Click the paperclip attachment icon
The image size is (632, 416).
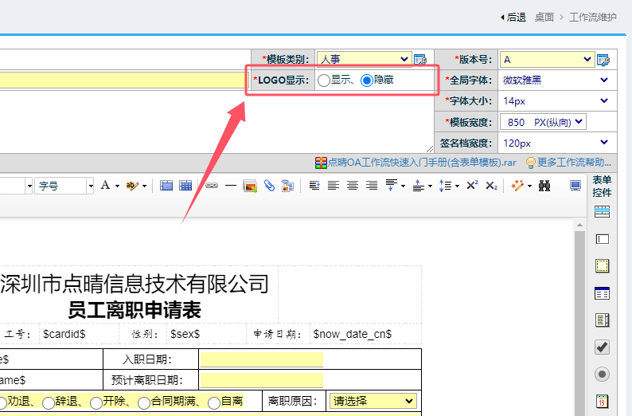pos(269,186)
